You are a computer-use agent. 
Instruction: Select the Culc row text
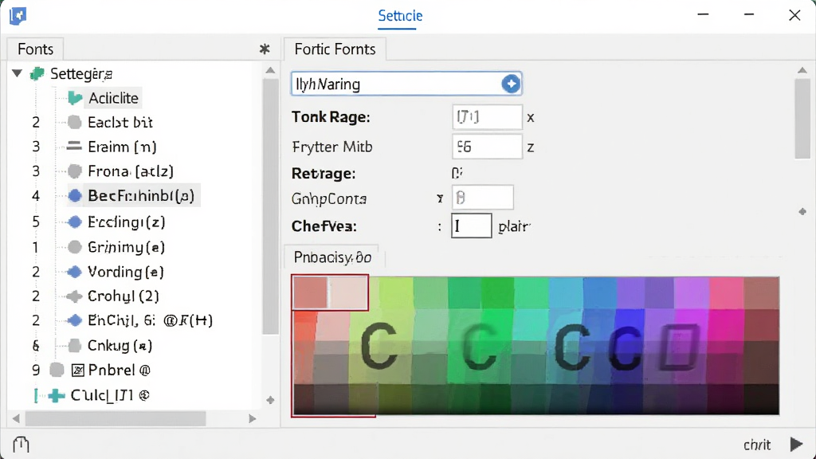pyautogui.click(x=110, y=395)
